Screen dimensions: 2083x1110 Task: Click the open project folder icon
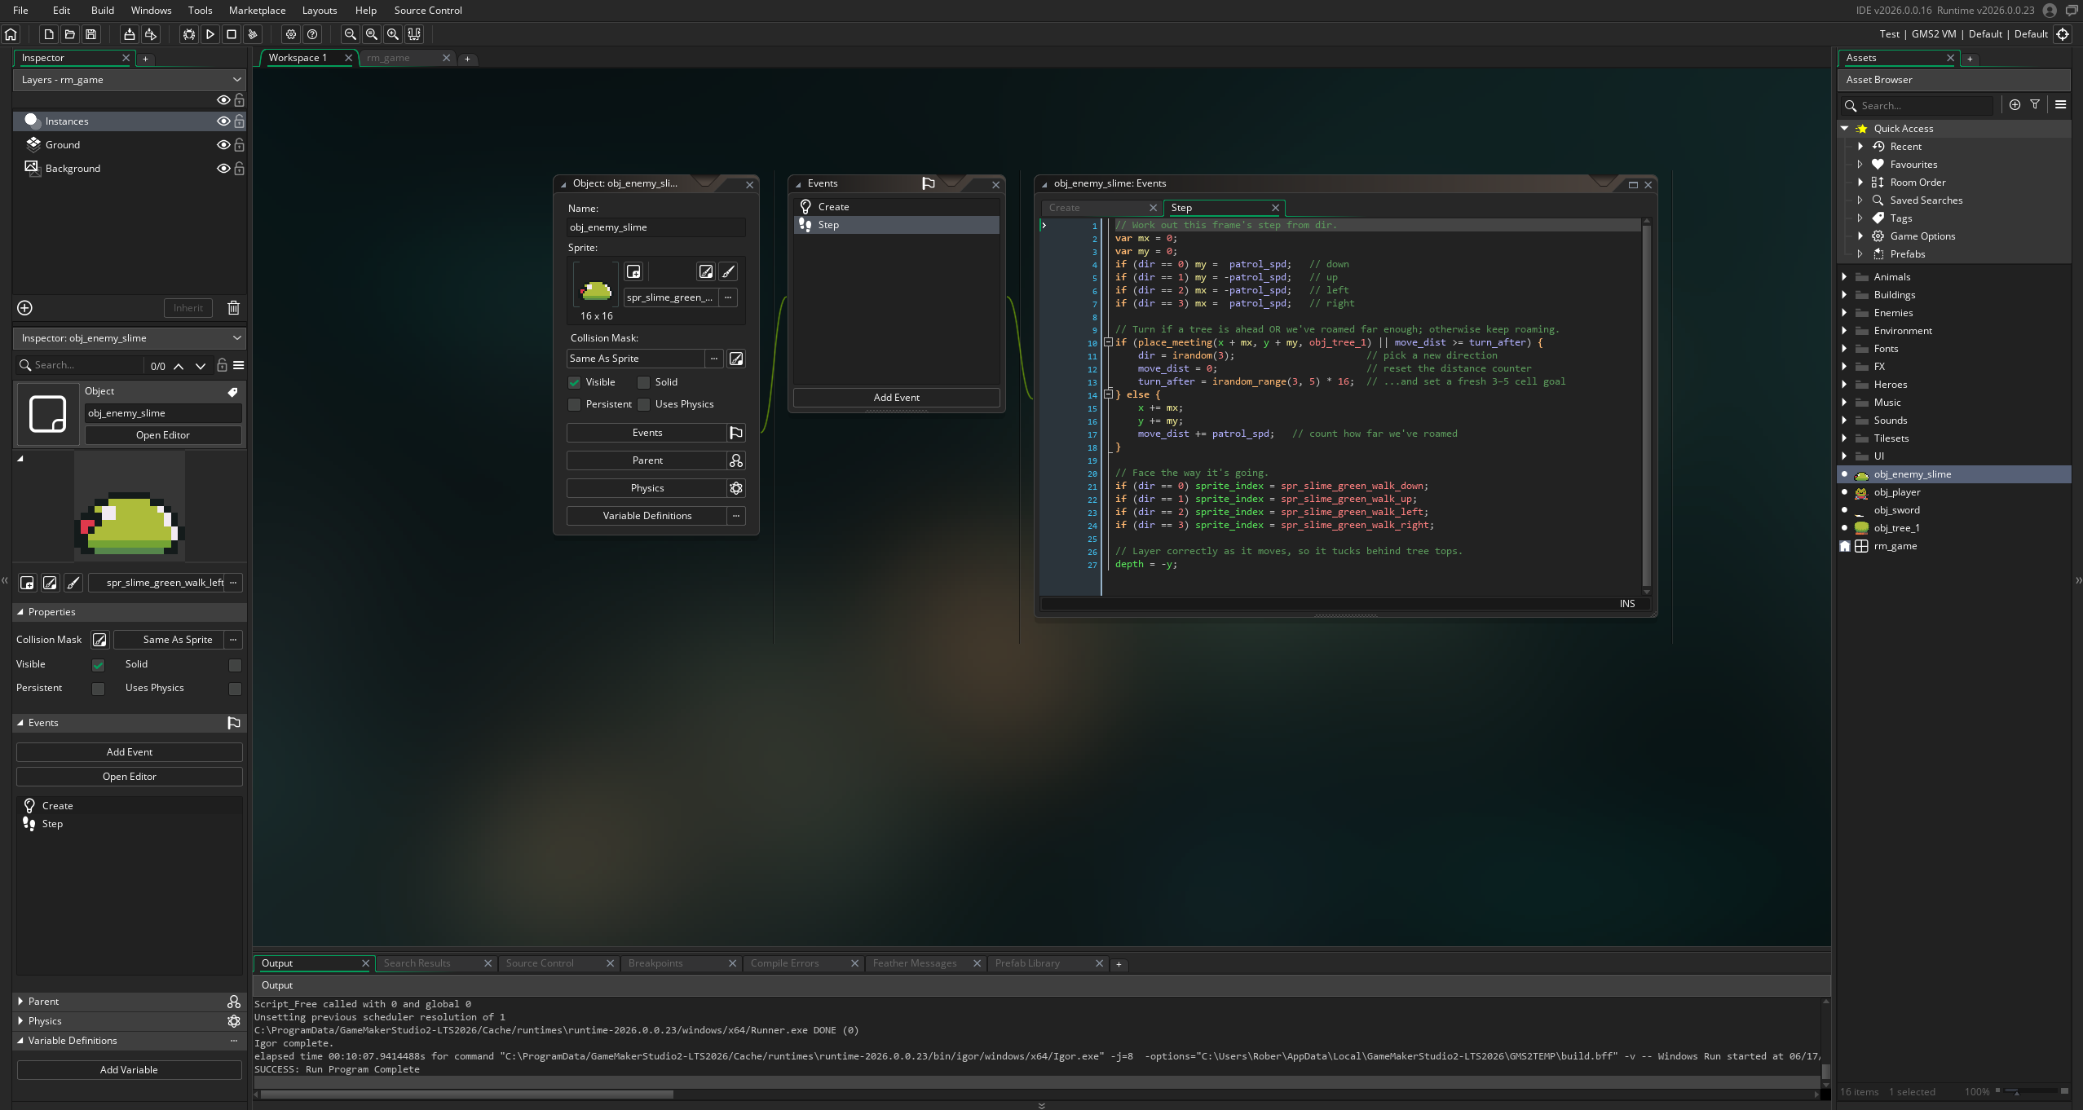pyautogui.click(x=70, y=34)
